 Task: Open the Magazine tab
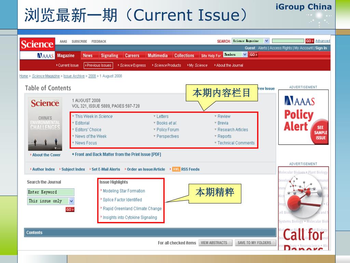(66, 55)
